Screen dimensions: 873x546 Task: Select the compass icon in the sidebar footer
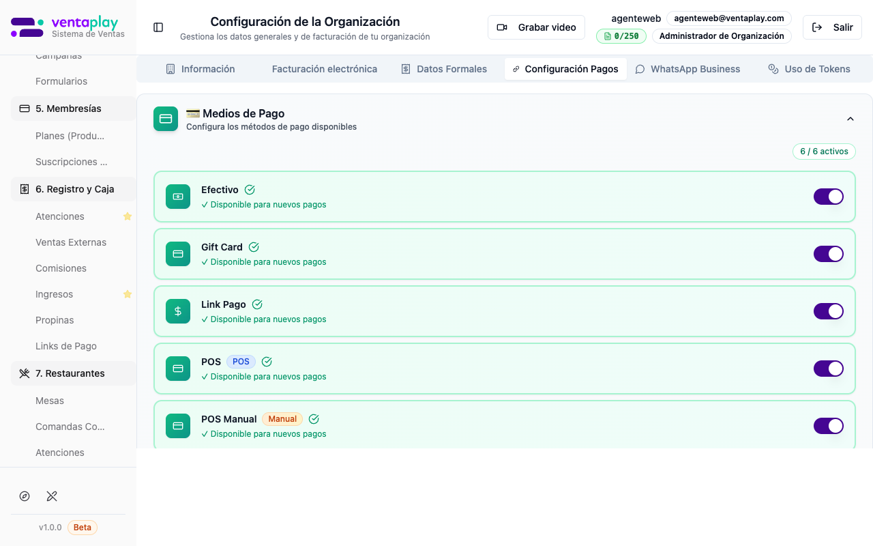25,496
